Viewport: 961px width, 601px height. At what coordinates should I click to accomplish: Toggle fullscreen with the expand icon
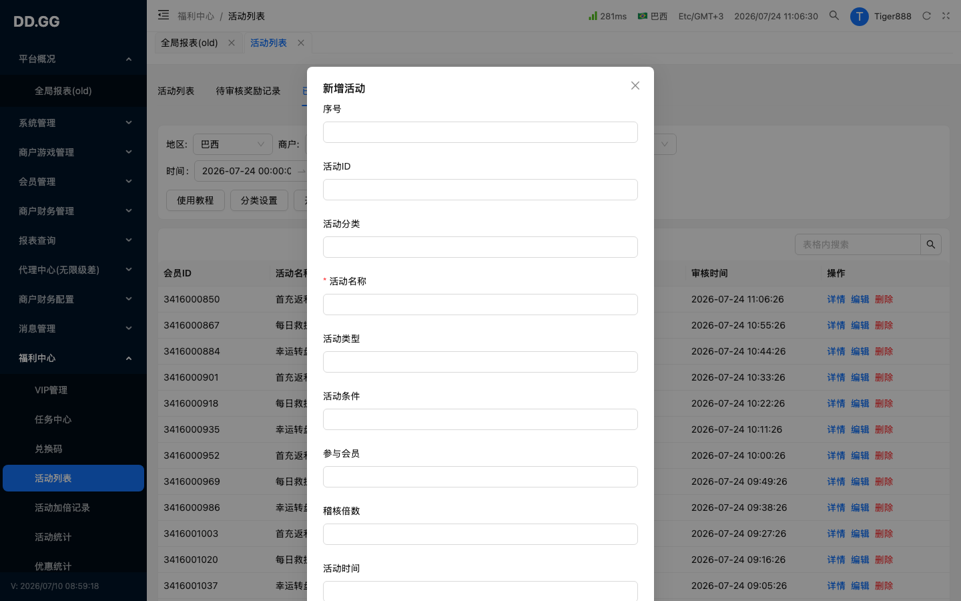(x=946, y=15)
